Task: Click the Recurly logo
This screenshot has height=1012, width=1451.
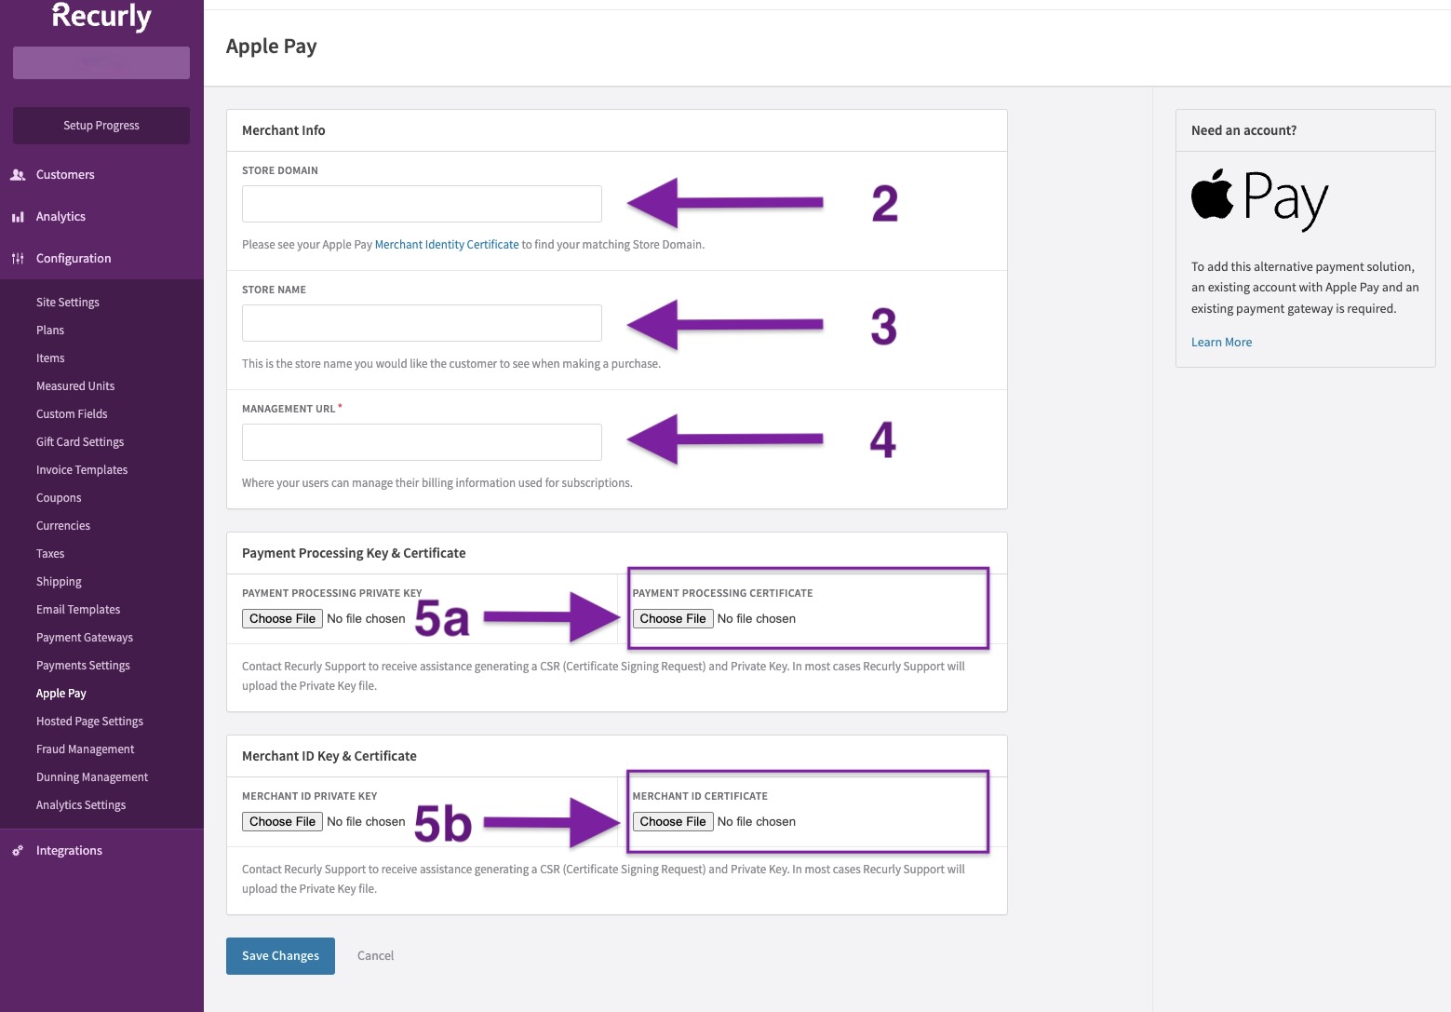Action: click(101, 16)
